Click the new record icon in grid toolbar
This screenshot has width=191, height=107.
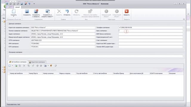10,66
